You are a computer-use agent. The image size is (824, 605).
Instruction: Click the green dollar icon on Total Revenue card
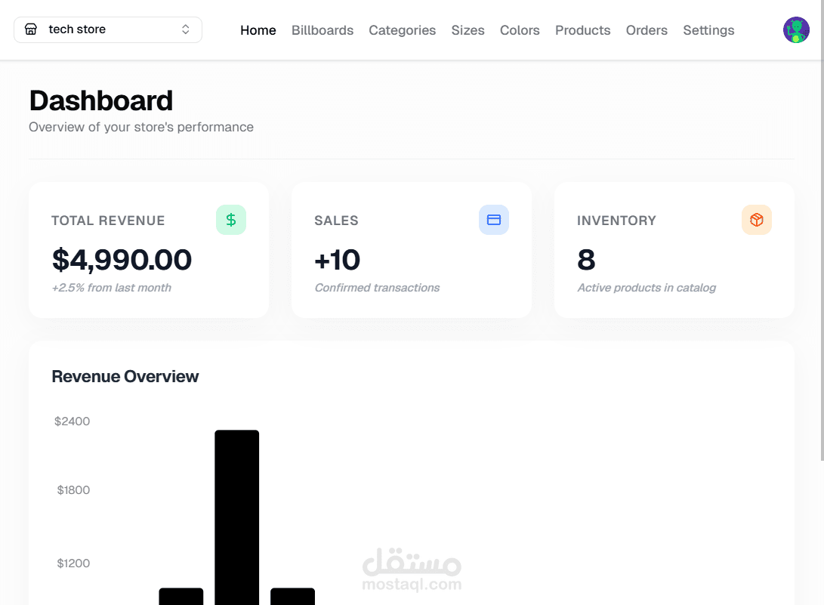coord(231,220)
